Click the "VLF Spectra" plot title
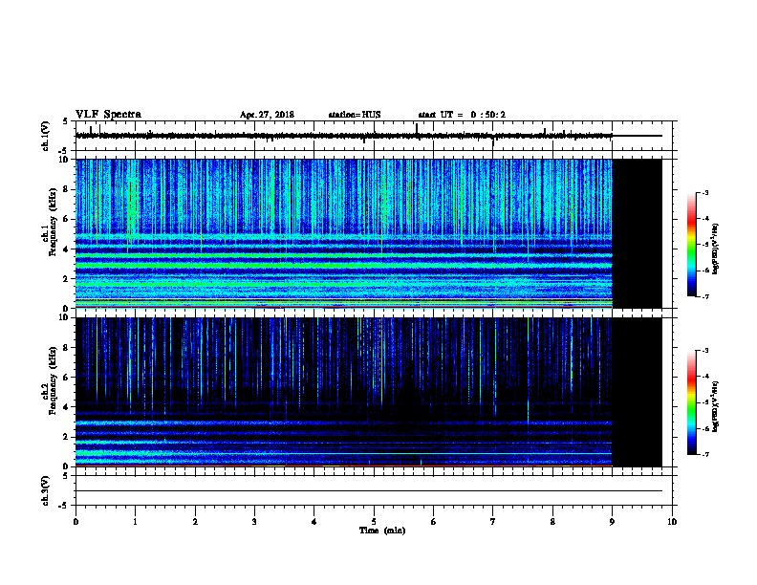The image size is (757, 585). click(108, 114)
